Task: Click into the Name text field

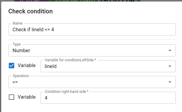Action: (x=92, y=29)
